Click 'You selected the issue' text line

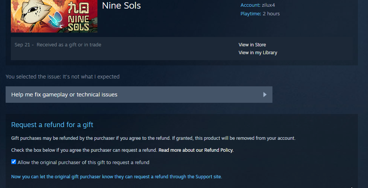coord(63,77)
